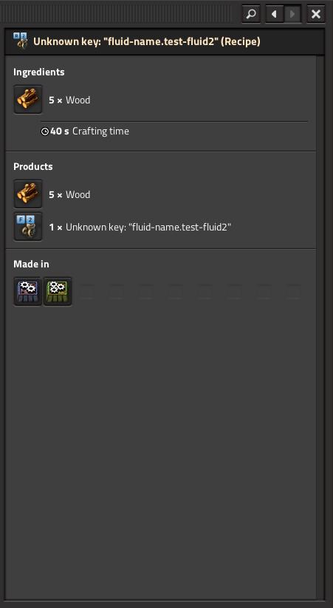Go forward with the right arrow
This screenshot has width=333, height=608.
pos(292,14)
